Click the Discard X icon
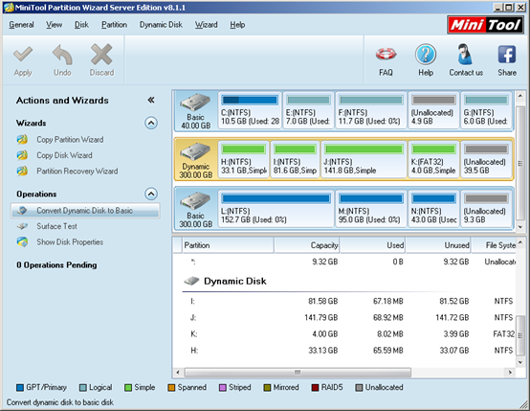This screenshot has height=411, width=530. click(x=101, y=55)
